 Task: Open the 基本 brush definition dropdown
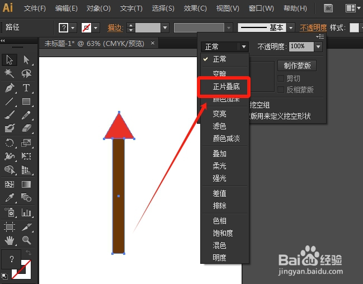[291, 28]
